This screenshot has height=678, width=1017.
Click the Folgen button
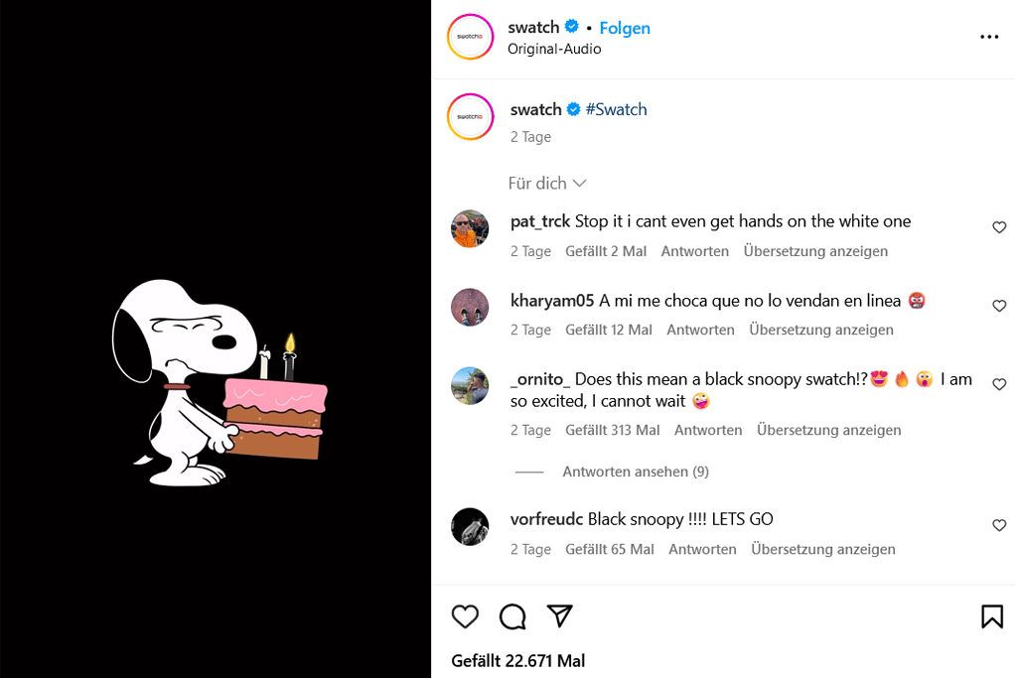coord(625,28)
